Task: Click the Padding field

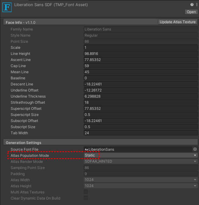Action: [x=141, y=174]
